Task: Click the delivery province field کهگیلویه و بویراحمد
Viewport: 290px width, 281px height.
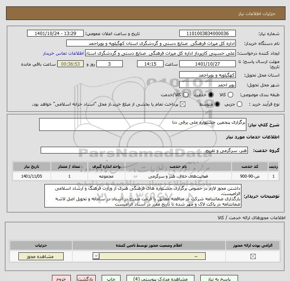Action: [x=207, y=75]
